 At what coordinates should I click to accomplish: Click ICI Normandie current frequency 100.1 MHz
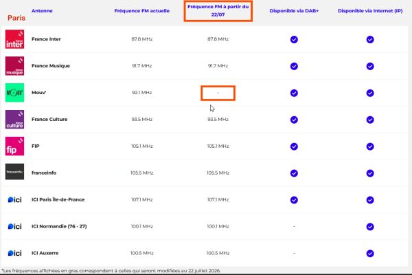point(142,226)
